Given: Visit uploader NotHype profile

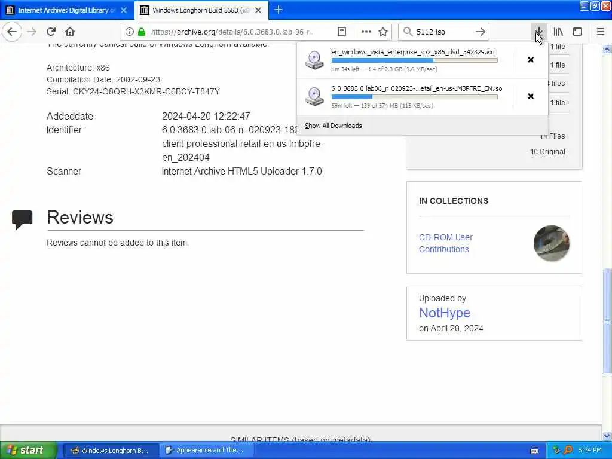Looking at the screenshot, I should coord(445,313).
